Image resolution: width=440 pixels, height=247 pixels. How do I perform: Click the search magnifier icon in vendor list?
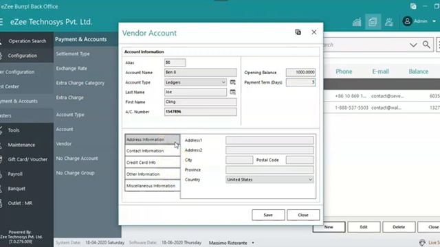[x=426, y=45]
